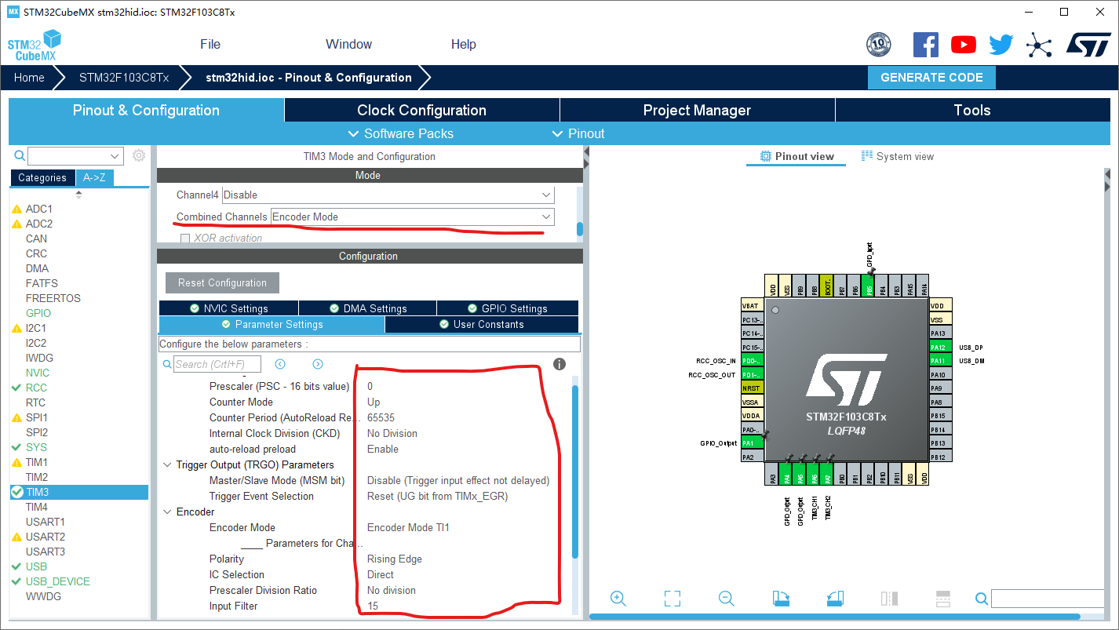The height and width of the screenshot is (630, 1119).
Task: Rotate the chip clockwise
Action: click(x=781, y=599)
